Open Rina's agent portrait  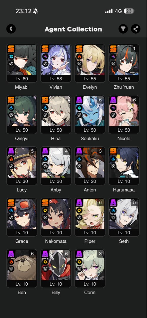(56, 115)
